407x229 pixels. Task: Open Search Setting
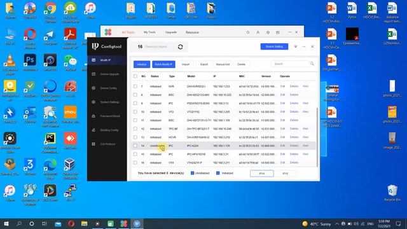pos(274,46)
